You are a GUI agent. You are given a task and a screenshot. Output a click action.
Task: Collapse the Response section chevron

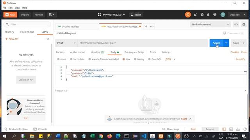(x=245, y=91)
